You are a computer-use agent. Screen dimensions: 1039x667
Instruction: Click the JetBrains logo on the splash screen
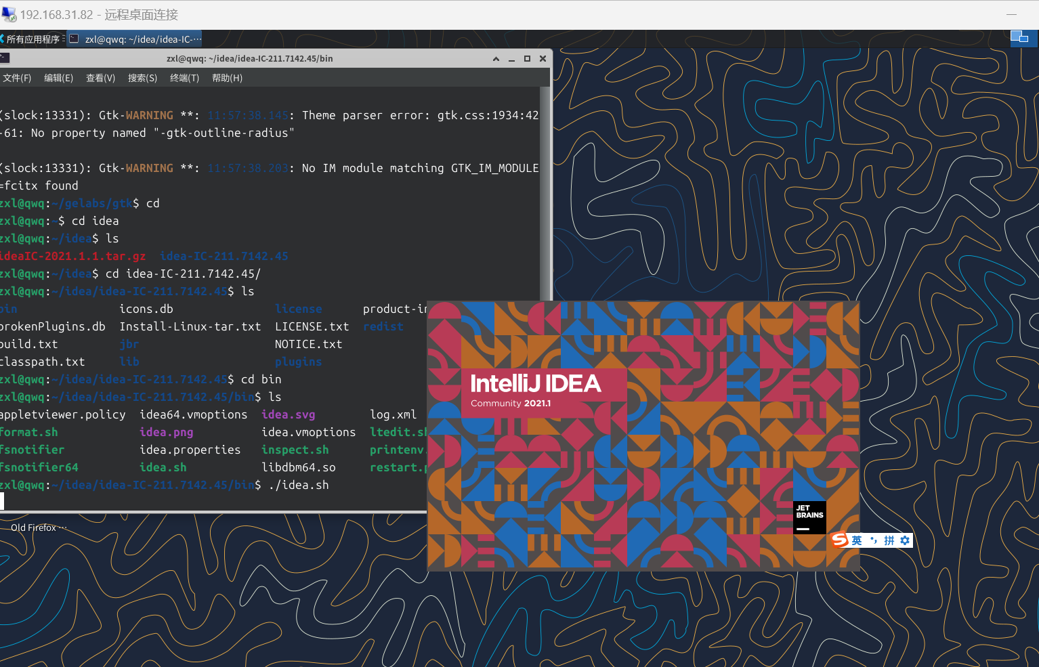(809, 517)
